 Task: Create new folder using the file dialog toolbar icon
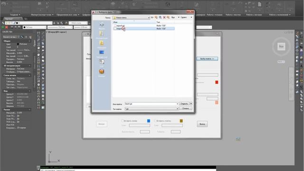pos(168,18)
